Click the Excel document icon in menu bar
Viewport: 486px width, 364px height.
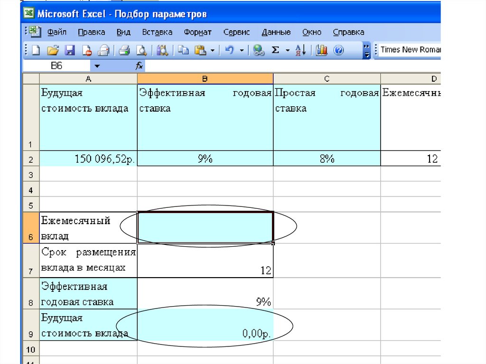coord(35,32)
